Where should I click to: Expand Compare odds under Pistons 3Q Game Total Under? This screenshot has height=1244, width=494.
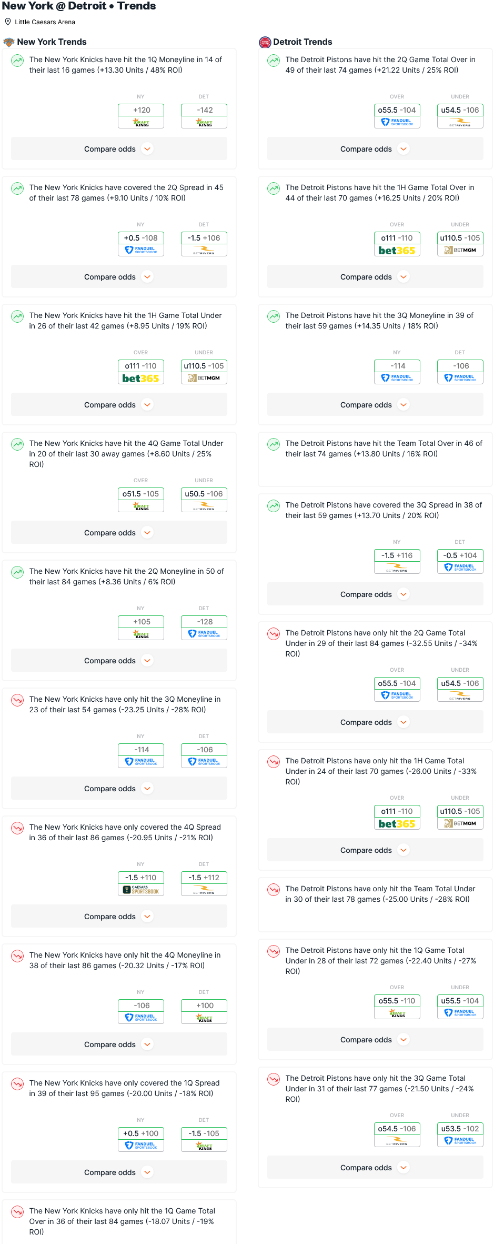click(x=375, y=1168)
